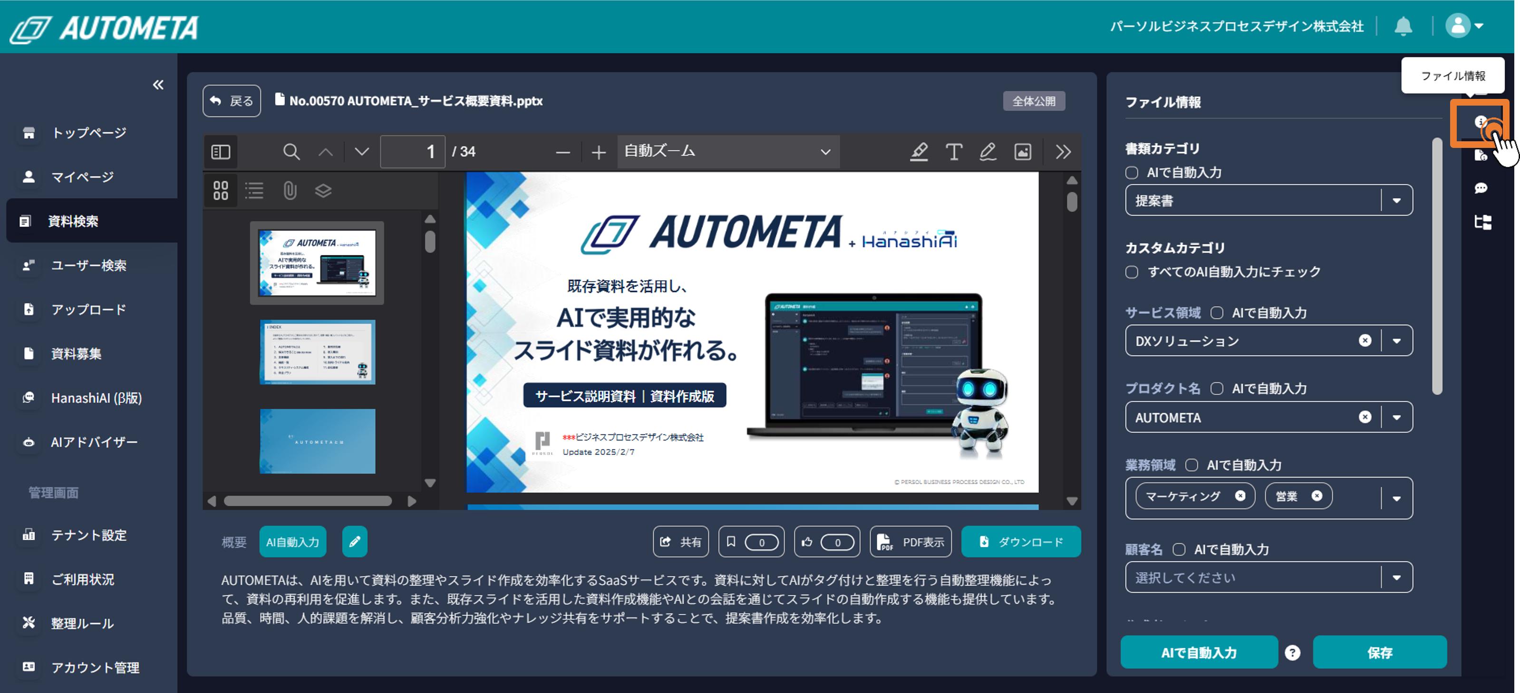Select the second slide INDEX thumbnail

318,352
